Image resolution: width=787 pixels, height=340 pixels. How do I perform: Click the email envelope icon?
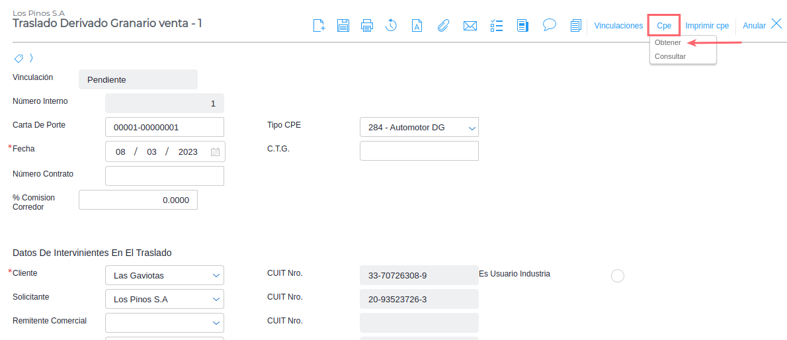click(x=470, y=26)
